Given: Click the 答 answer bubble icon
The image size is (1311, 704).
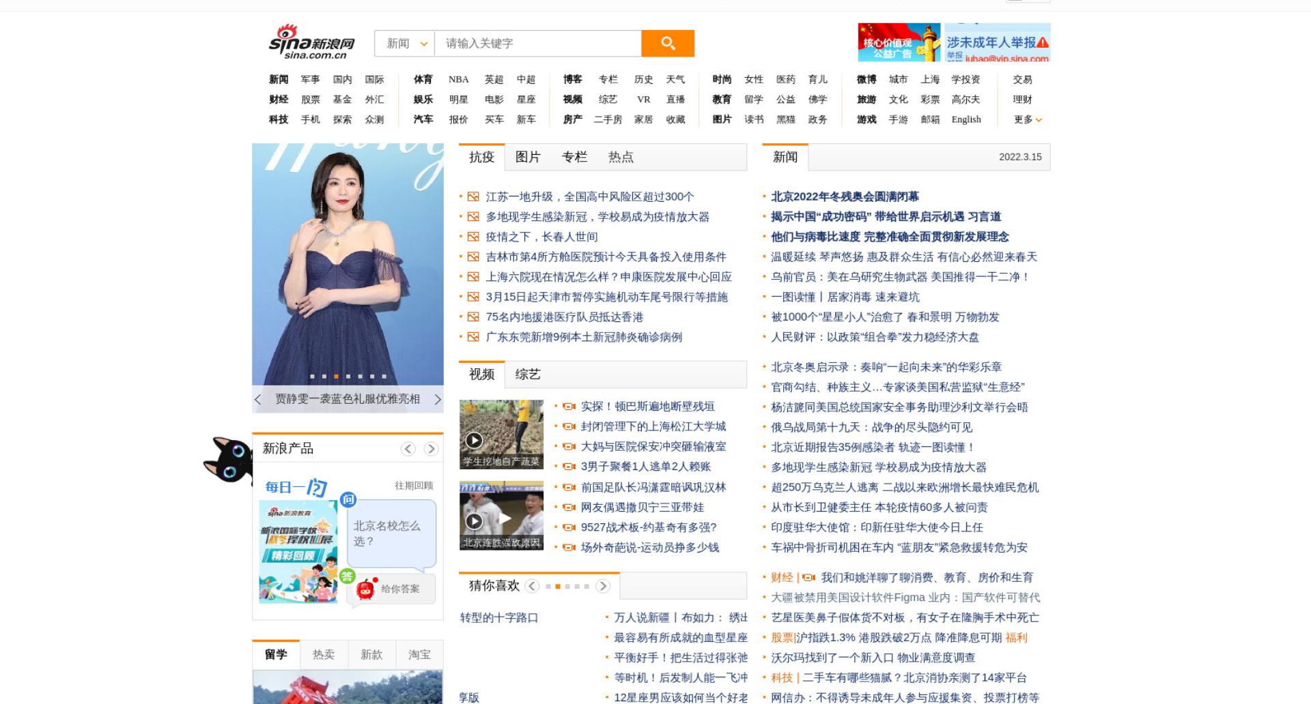Looking at the screenshot, I should pyautogui.click(x=348, y=576).
